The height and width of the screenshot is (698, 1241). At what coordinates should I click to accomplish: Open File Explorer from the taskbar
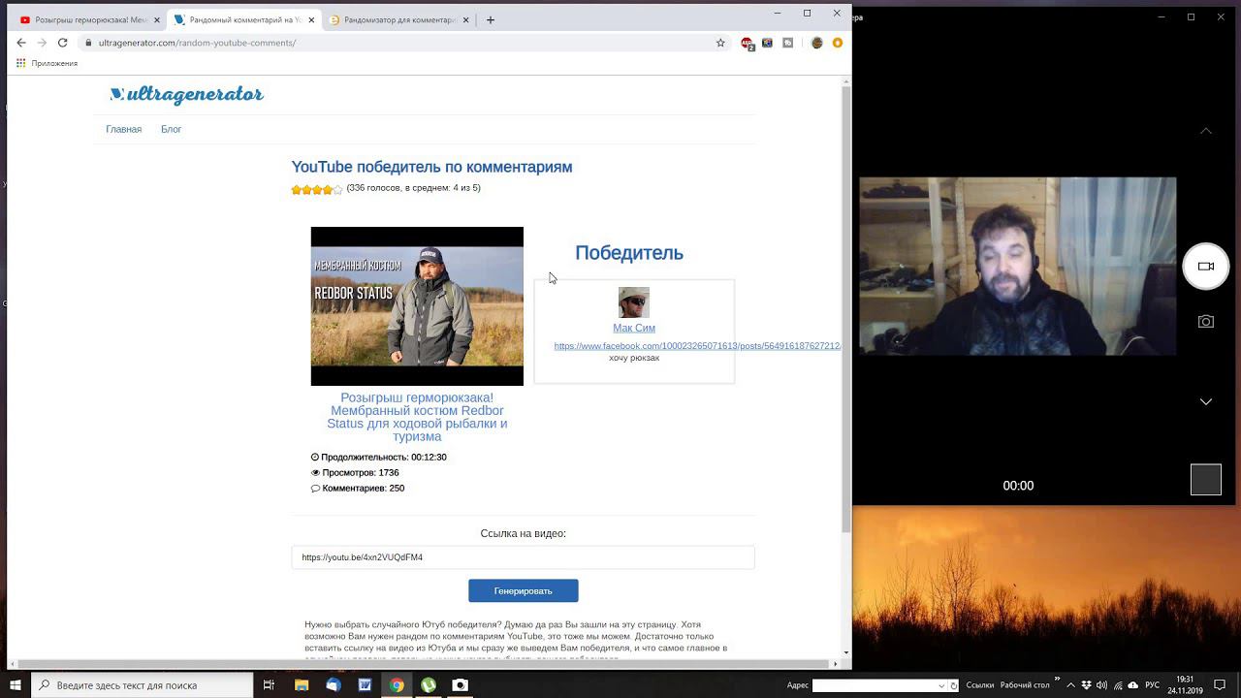[x=302, y=684]
